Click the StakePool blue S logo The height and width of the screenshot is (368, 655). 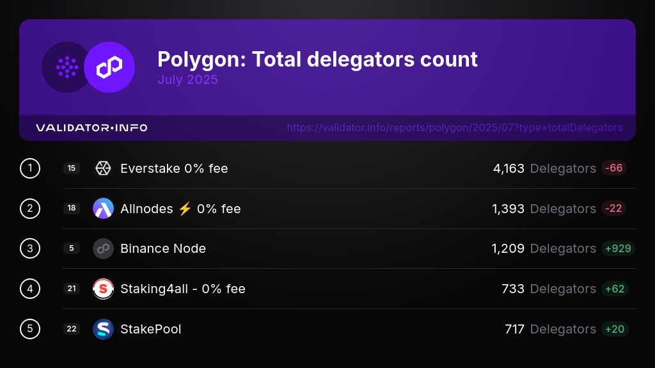coord(103,329)
